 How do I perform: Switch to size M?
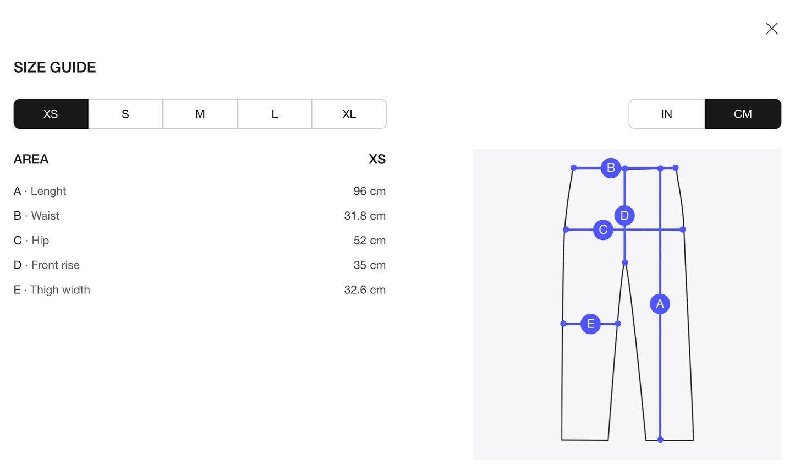[x=200, y=114]
